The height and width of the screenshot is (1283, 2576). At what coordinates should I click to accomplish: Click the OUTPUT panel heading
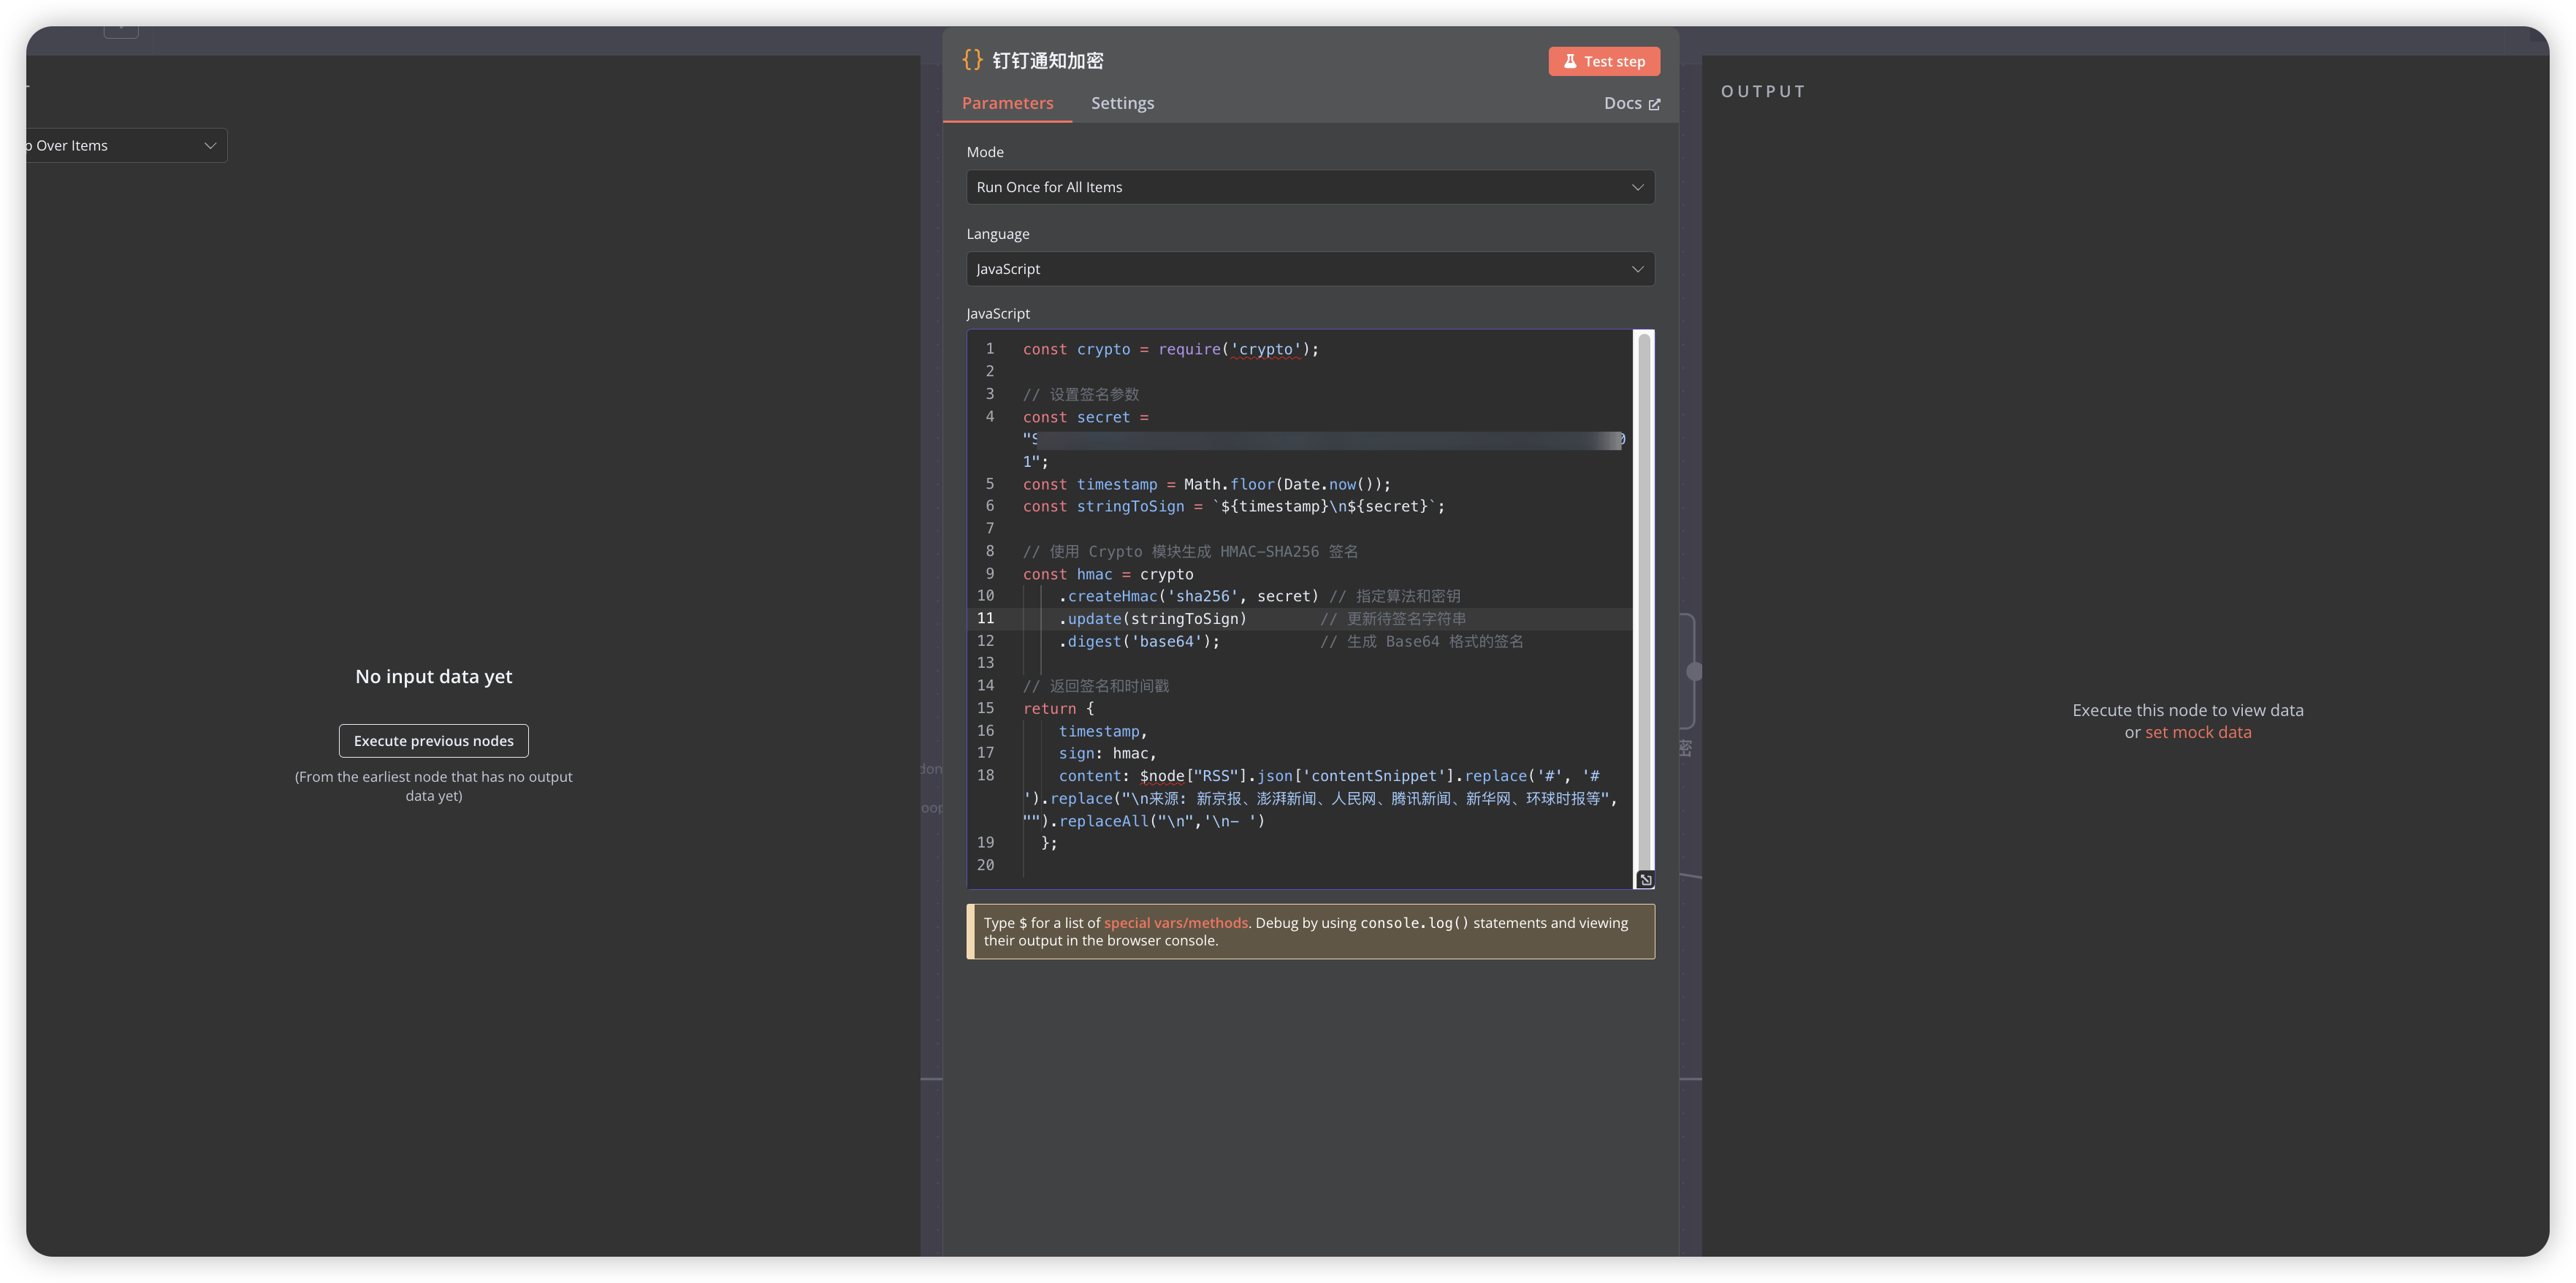1762,91
